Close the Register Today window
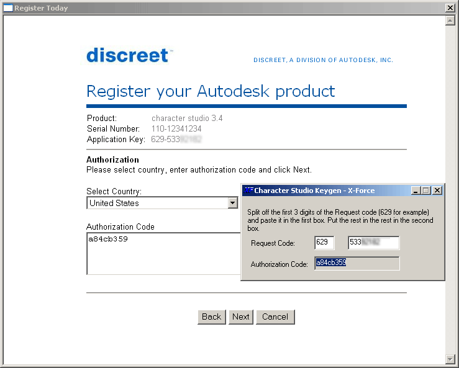 pos(450,8)
